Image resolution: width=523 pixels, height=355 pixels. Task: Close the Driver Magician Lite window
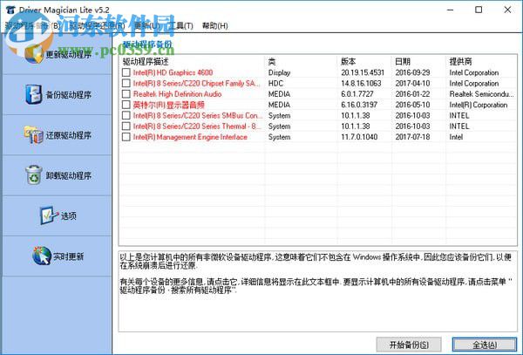pyautogui.click(x=507, y=10)
